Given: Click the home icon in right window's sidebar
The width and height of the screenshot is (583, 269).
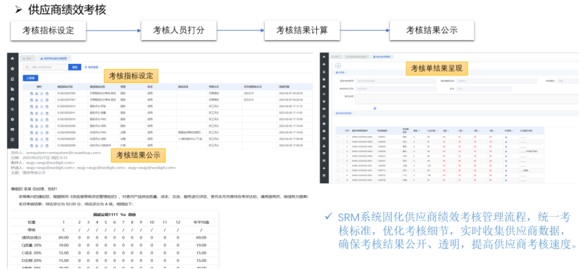Looking at the screenshot, I should (325, 56).
